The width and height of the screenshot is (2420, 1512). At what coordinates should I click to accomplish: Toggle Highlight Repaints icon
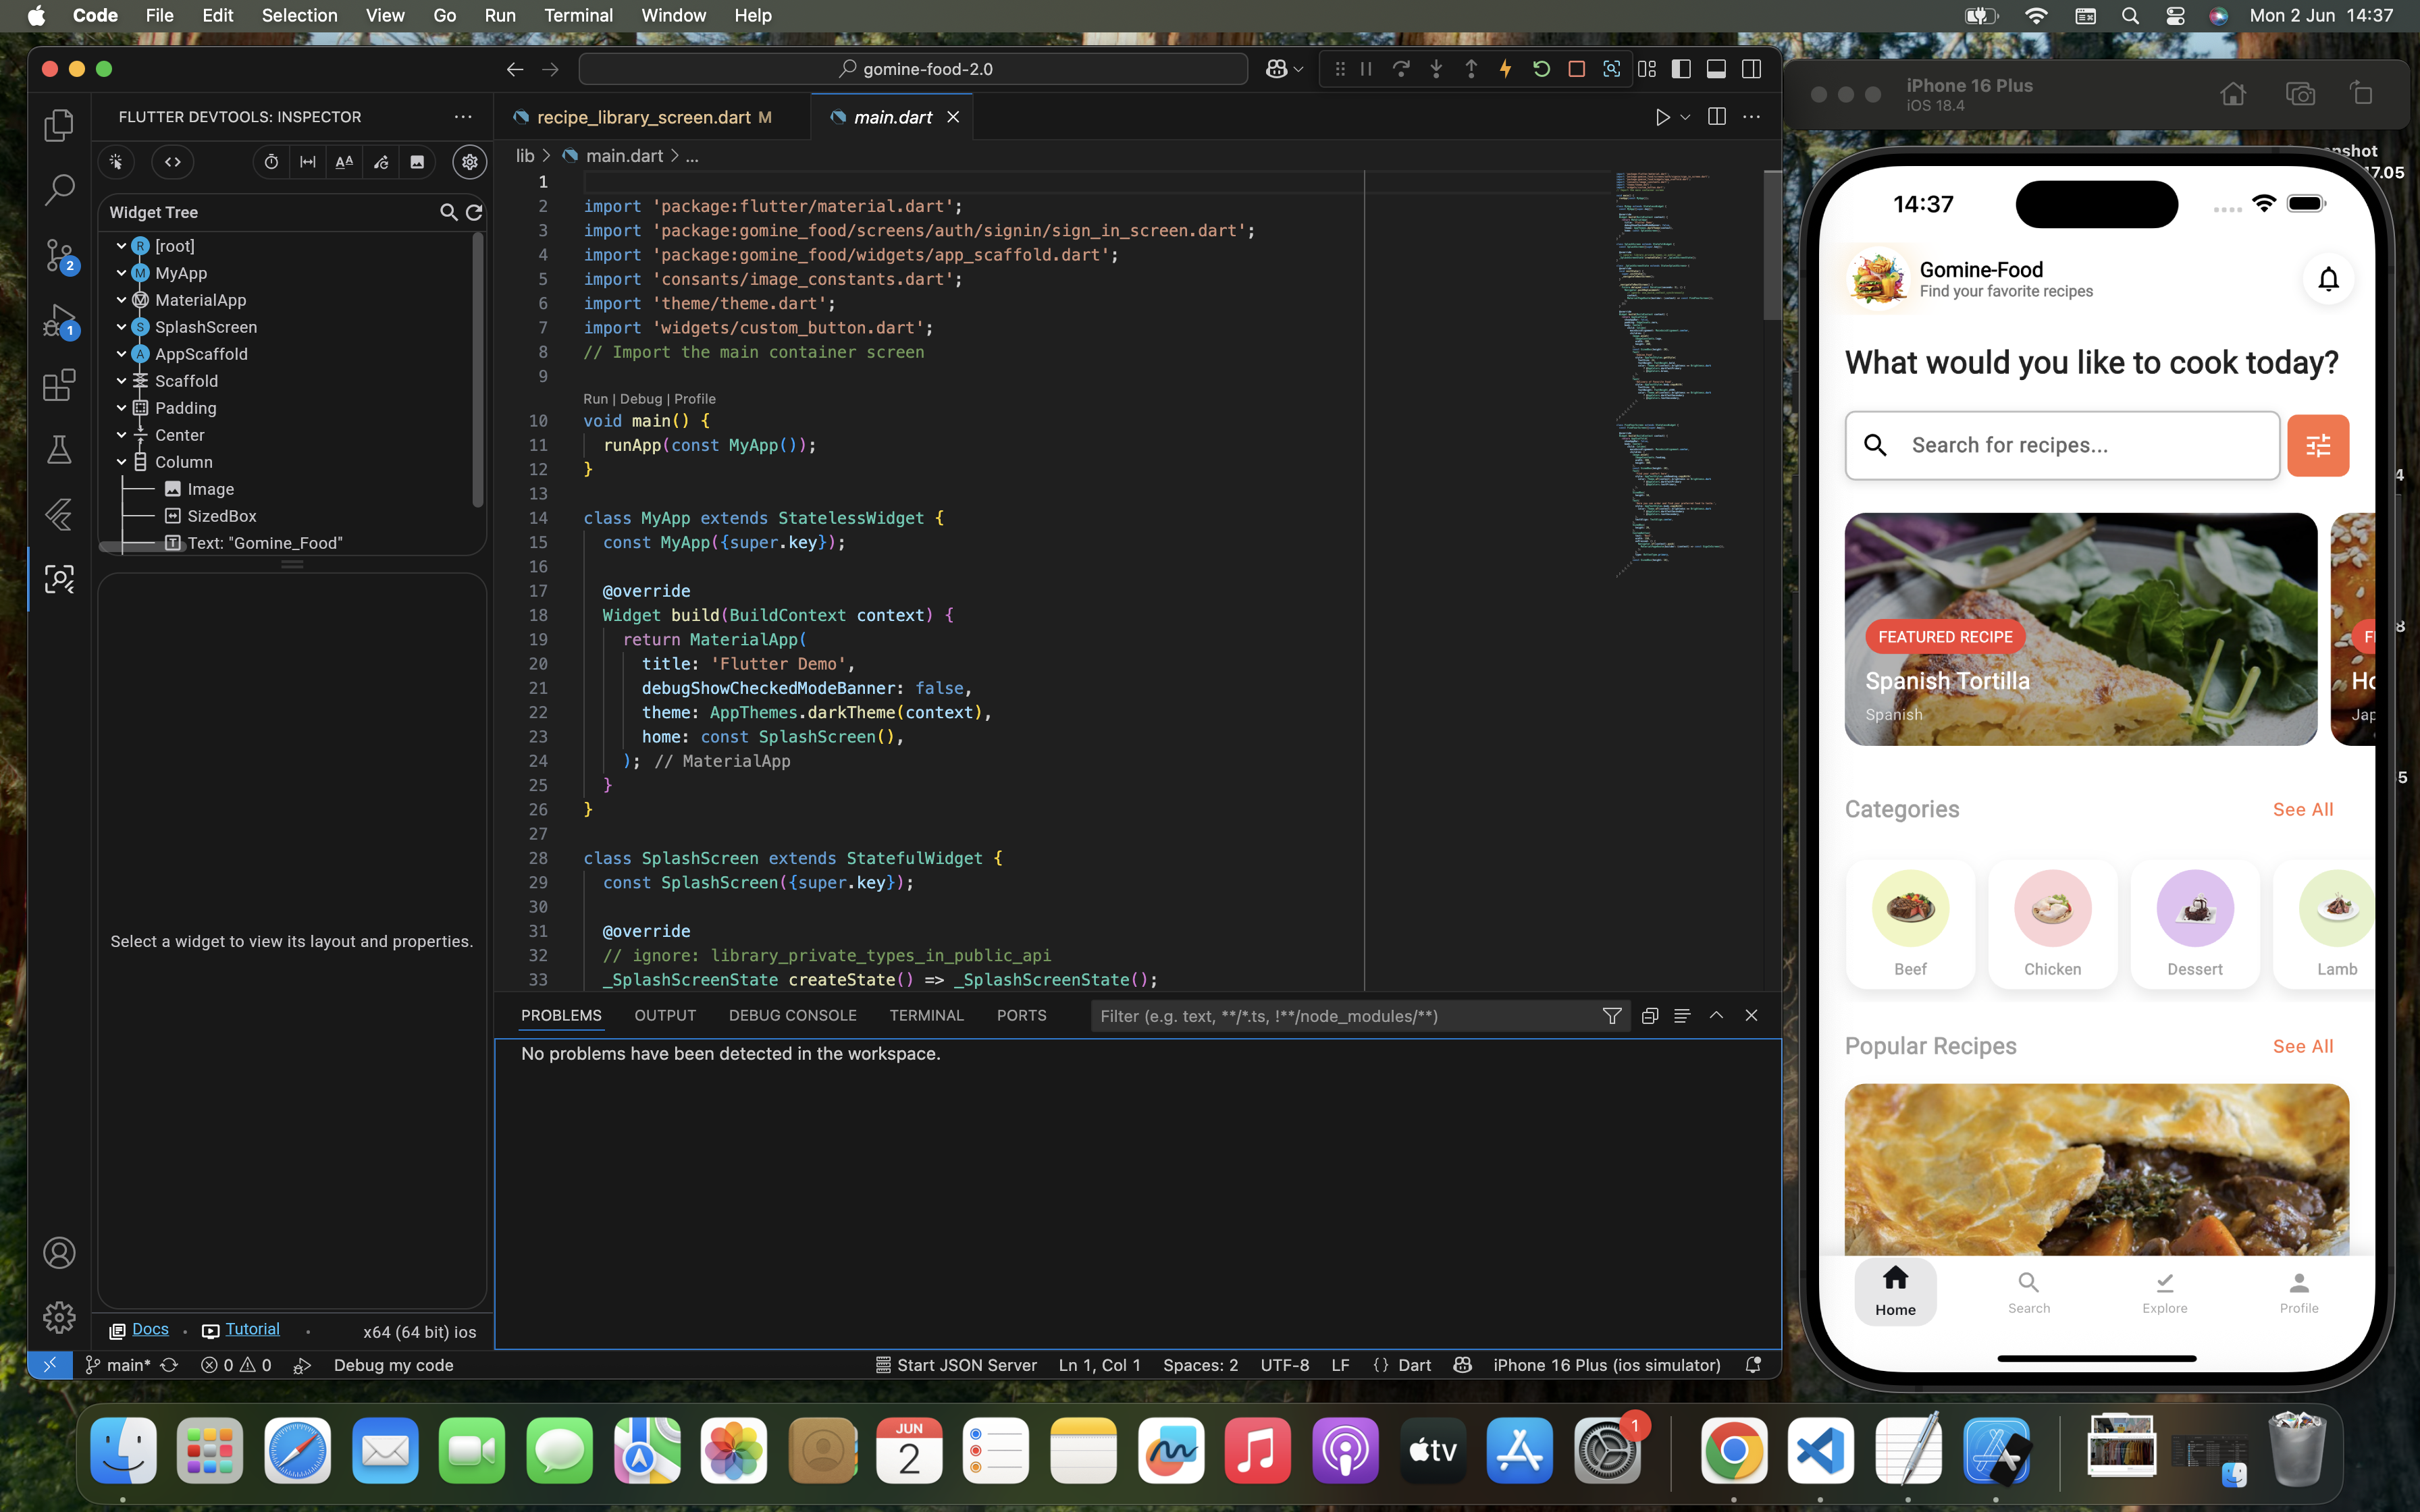381,162
